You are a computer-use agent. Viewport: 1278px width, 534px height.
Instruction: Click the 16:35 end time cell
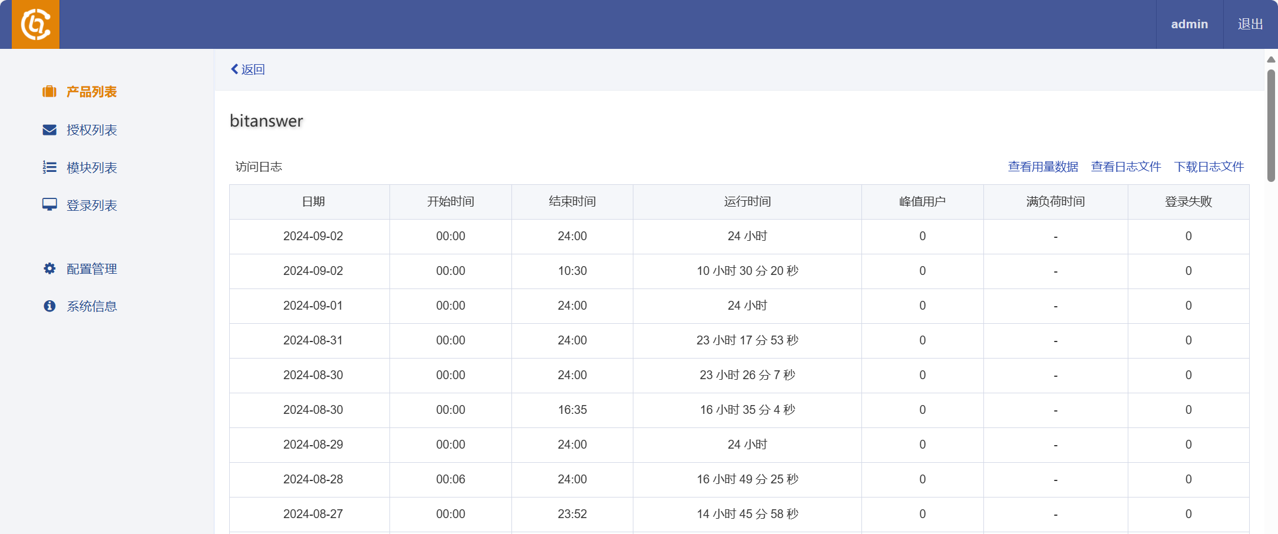572,410
